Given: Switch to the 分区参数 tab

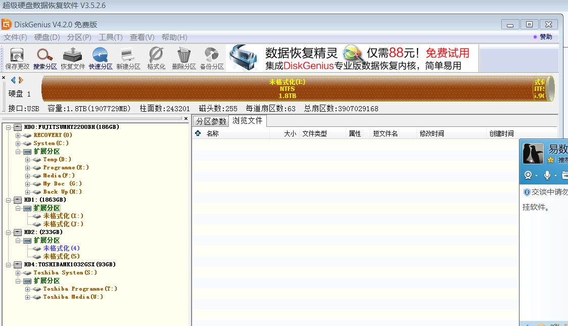Looking at the screenshot, I should tap(211, 121).
